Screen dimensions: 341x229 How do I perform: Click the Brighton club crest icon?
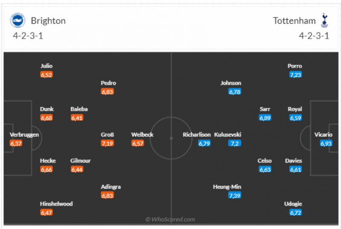click(17, 20)
